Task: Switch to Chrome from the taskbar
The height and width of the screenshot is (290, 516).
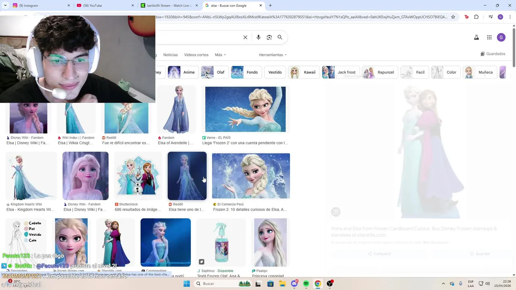Action: pos(318,284)
